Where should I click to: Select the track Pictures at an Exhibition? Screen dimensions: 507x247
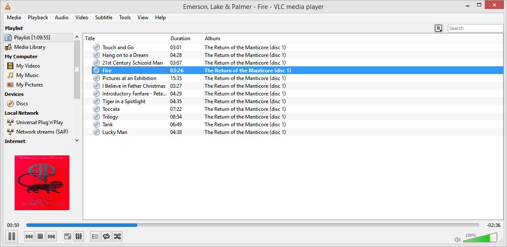(x=129, y=78)
